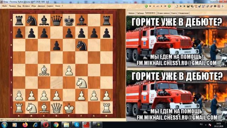Open Internet Explorer from the taskbar
Screen dimensions: 227x128
[35, 125]
